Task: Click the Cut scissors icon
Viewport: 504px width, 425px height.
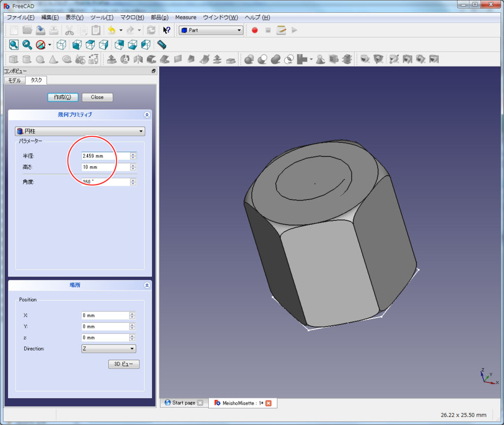Action: point(69,30)
